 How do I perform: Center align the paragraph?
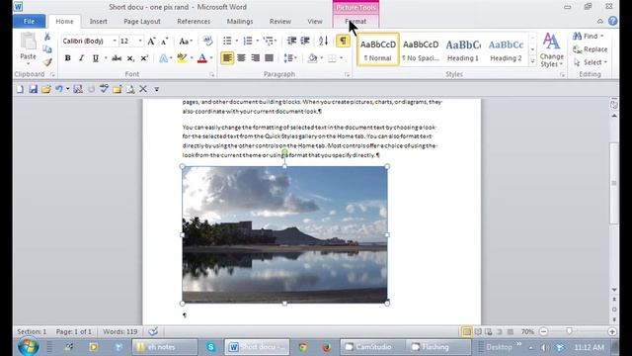coord(241,58)
